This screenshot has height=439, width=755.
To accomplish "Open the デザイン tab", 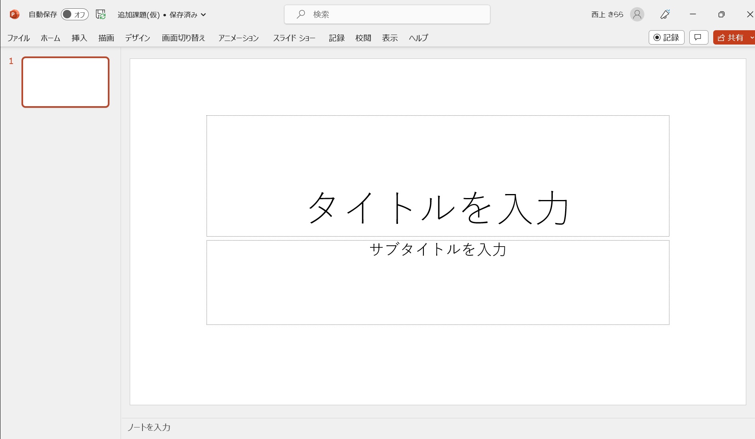I will (x=137, y=38).
